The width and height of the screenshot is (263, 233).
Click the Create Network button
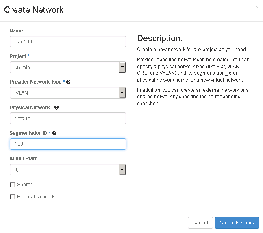coord(237,222)
